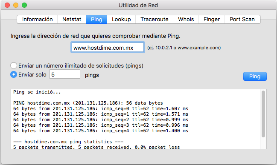Select the Port Scan tab
This screenshot has height=165, width=277.
pos(242,20)
